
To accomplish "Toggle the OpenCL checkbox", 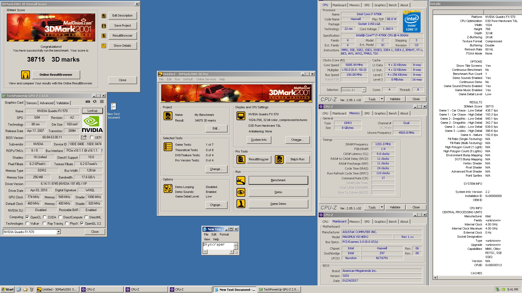I will pyautogui.click(x=27, y=217).
